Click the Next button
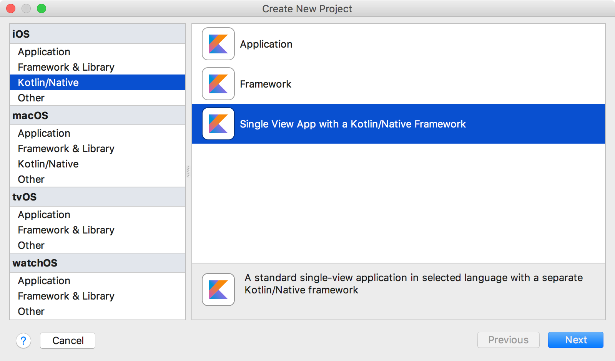The height and width of the screenshot is (361, 615). (x=575, y=340)
